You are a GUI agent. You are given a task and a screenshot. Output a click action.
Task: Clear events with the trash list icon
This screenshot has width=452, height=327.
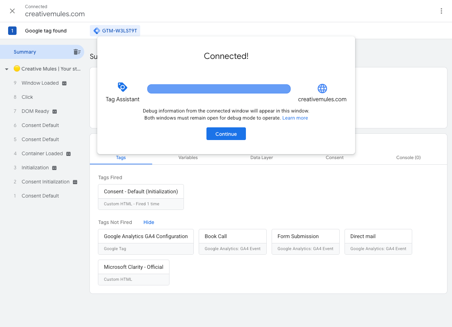pyautogui.click(x=77, y=52)
